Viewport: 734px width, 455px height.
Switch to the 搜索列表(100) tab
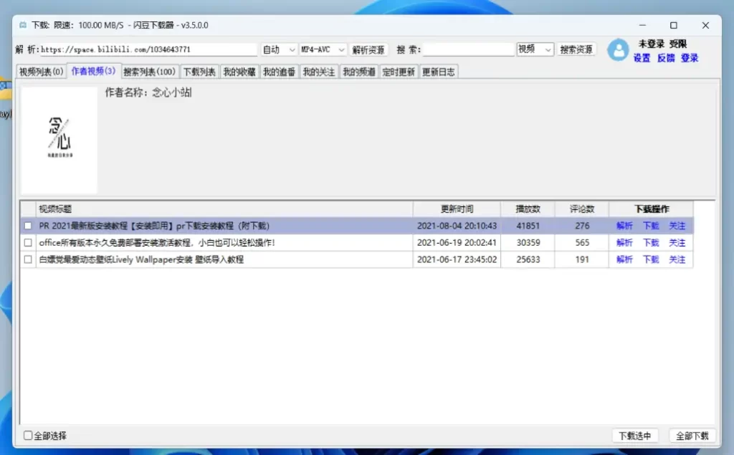click(x=149, y=71)
